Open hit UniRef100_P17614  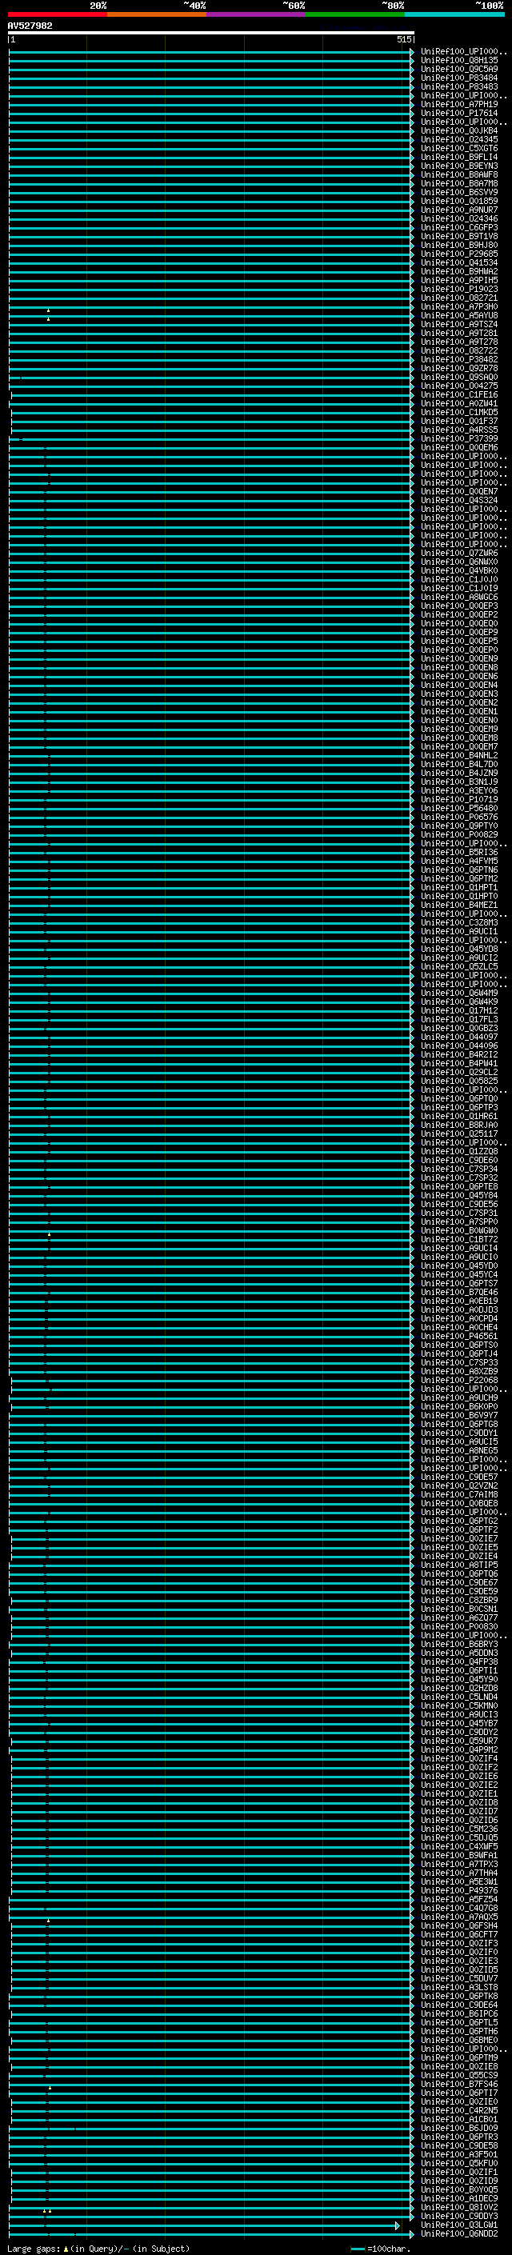coord(459,113)
